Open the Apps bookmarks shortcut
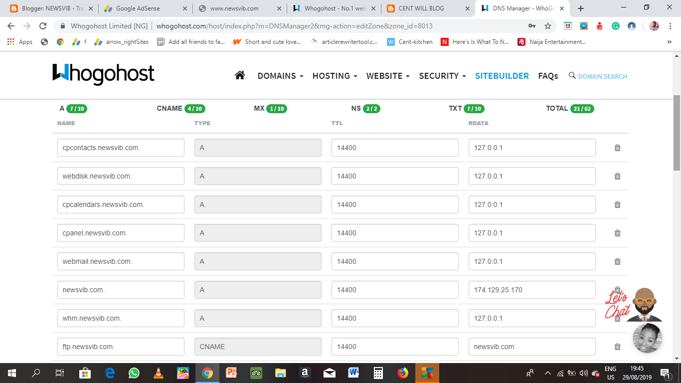The height and width of the screenshot is (383, 681). coord(20,42)
